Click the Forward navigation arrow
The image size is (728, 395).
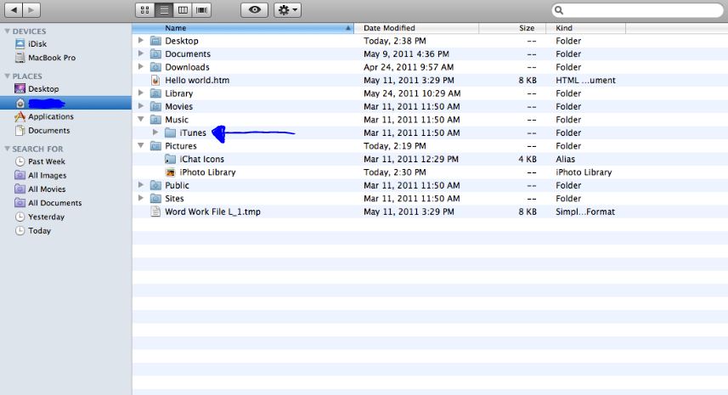coord(31,10)
